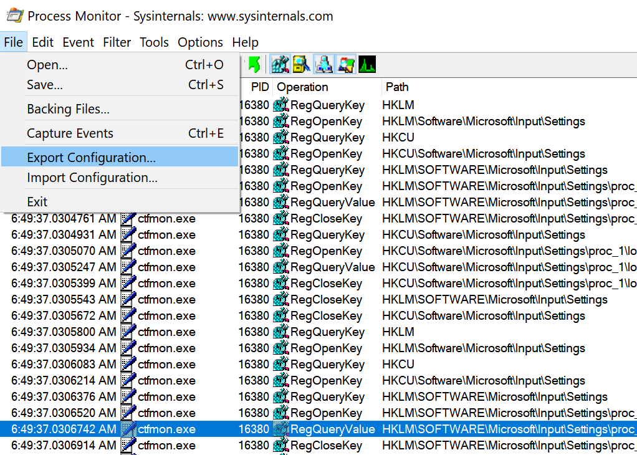Select timestamp 6:49:37.0305543 AM
The width and height of the screenshot is (637, 455).
(x=64, y=299)
